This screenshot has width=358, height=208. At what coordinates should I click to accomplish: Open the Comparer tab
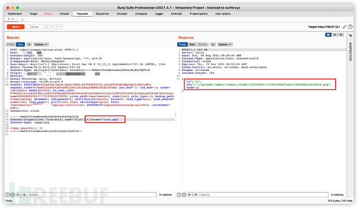(x=141, y=13)
